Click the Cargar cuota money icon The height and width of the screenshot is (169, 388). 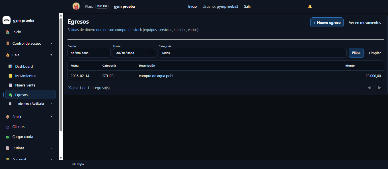(x=8, y=137)
